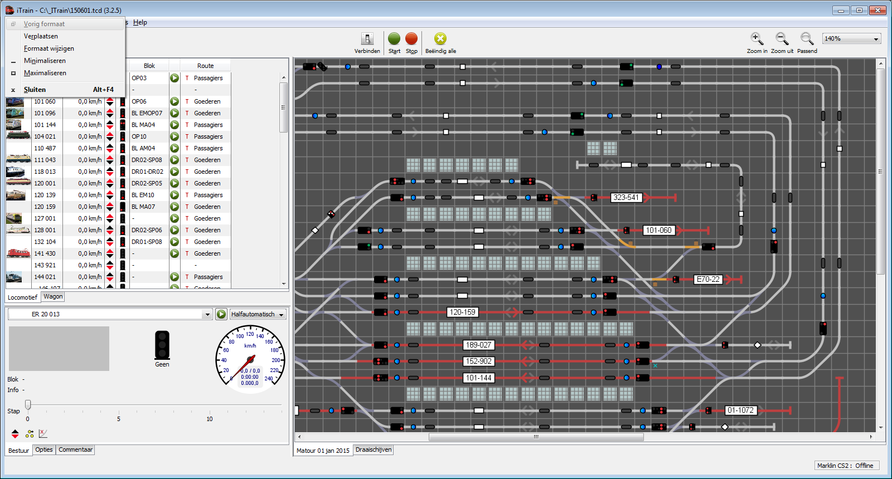892x479 pixels.
Task: Click the speedometer gauge
Action: pyautogui.click(x=250, y=359)
